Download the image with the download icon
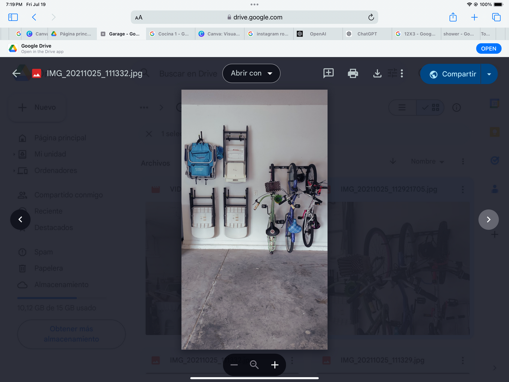 pos(377,73)
